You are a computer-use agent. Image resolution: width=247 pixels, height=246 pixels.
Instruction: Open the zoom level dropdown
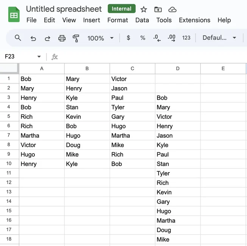click(101, 38)
